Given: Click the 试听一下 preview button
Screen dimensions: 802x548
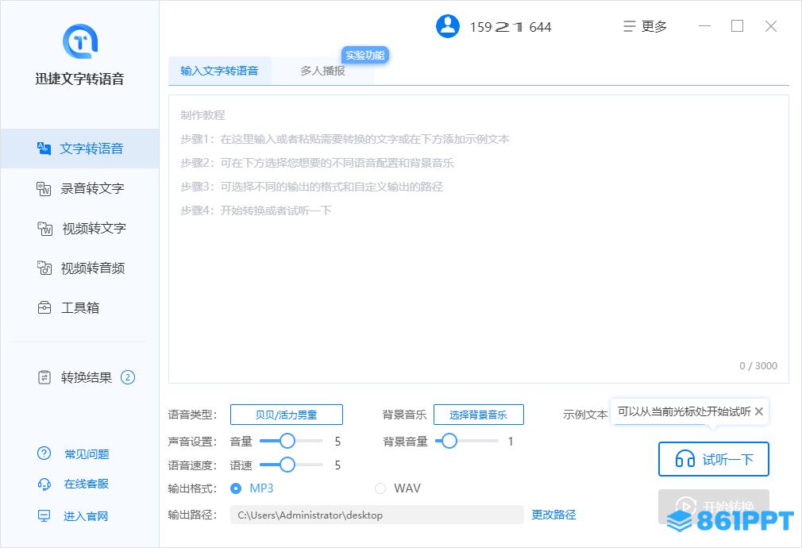Looking at the screenshot, I should [714, 459].
